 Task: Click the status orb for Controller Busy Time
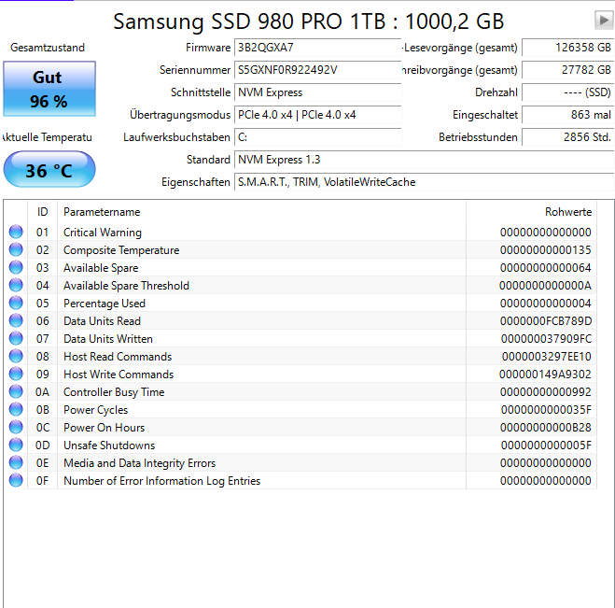coord(16,391)
